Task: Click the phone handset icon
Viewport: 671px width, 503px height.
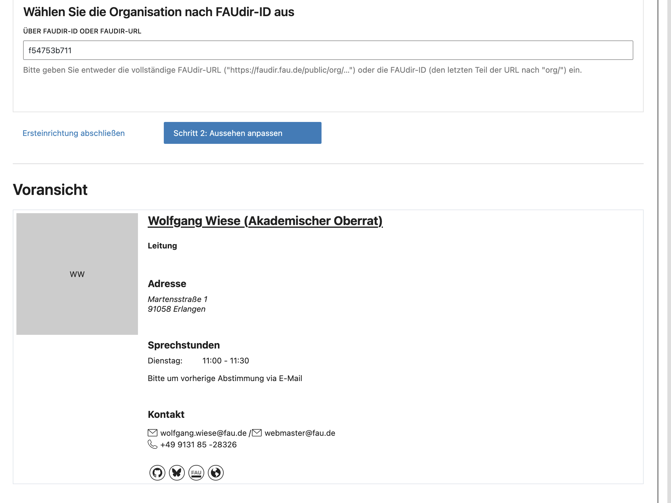Action: [152, 444]
